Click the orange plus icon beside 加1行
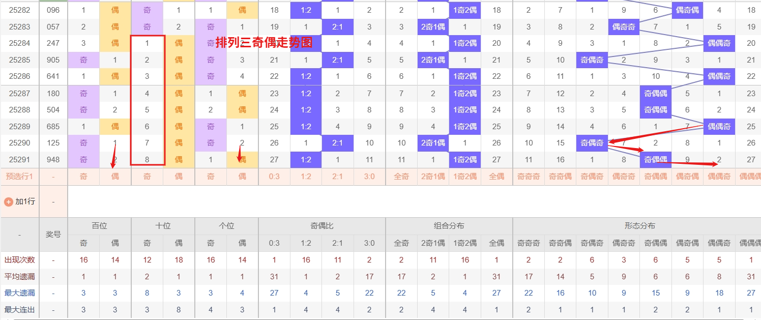The width and height of the screenshot is (761, 320). coord(8,201)
